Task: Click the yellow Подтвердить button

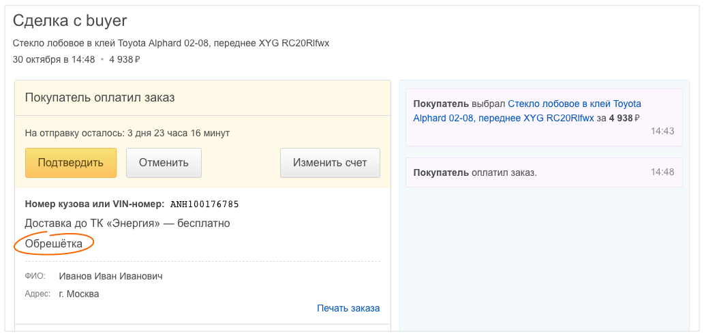Action: 71,163
